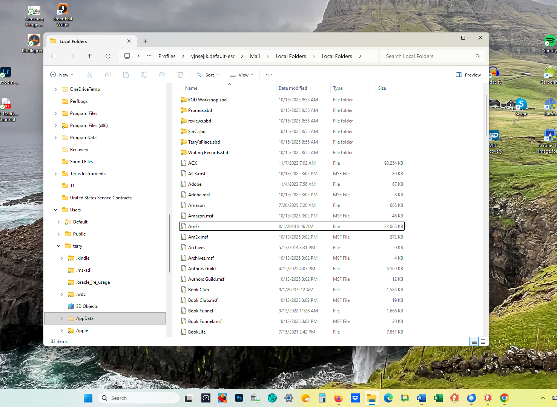The width and height of the screenshot is (557, 407).
Task: Collapse the Users folder in tree
Action: point(56,210)
